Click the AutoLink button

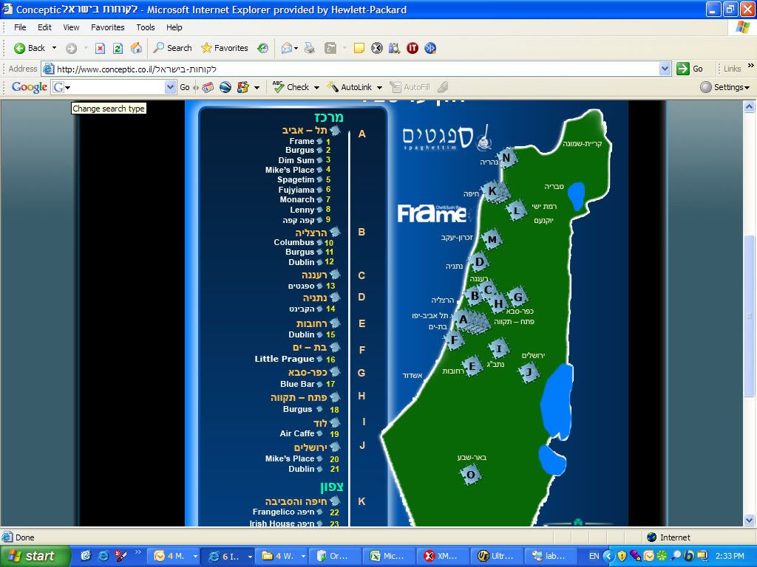click(350, 87)
